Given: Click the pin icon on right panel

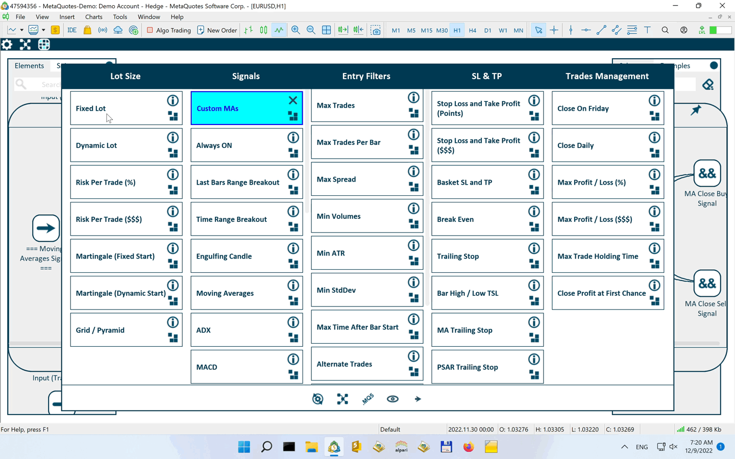Looking at the screenshot, I should pyautogui.click(x=696, y=110).
